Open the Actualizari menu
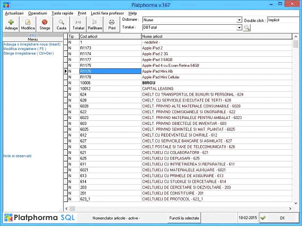Screen dimensions: 302x234 (14, 14)
